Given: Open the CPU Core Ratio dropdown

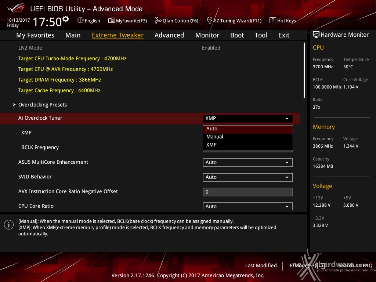Looking at the screenshot, I should tap(248, 206).
